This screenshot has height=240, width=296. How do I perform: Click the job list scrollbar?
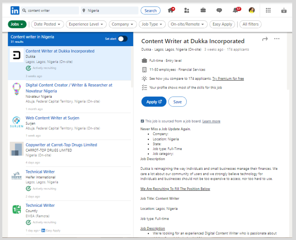click(x=132, y=67)
